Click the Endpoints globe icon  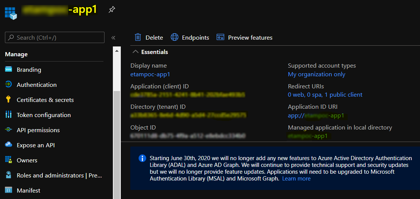coord(175,37)
